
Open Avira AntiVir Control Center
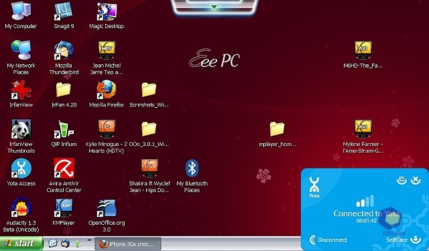tap(64, 175)
